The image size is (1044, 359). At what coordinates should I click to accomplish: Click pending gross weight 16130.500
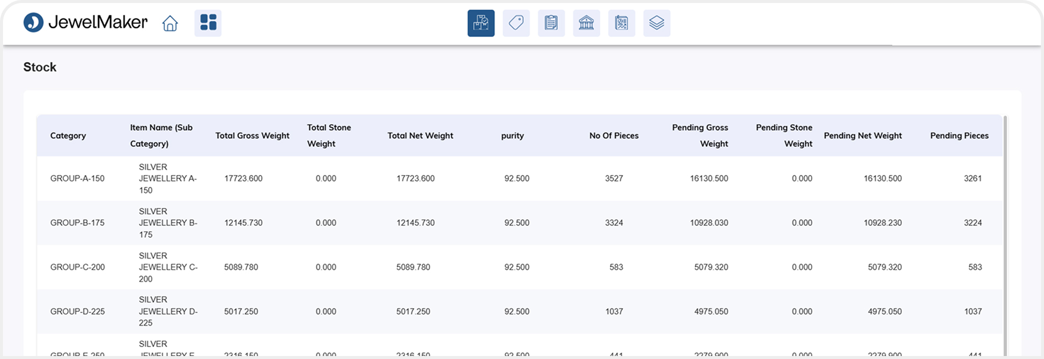coord(709,179)
